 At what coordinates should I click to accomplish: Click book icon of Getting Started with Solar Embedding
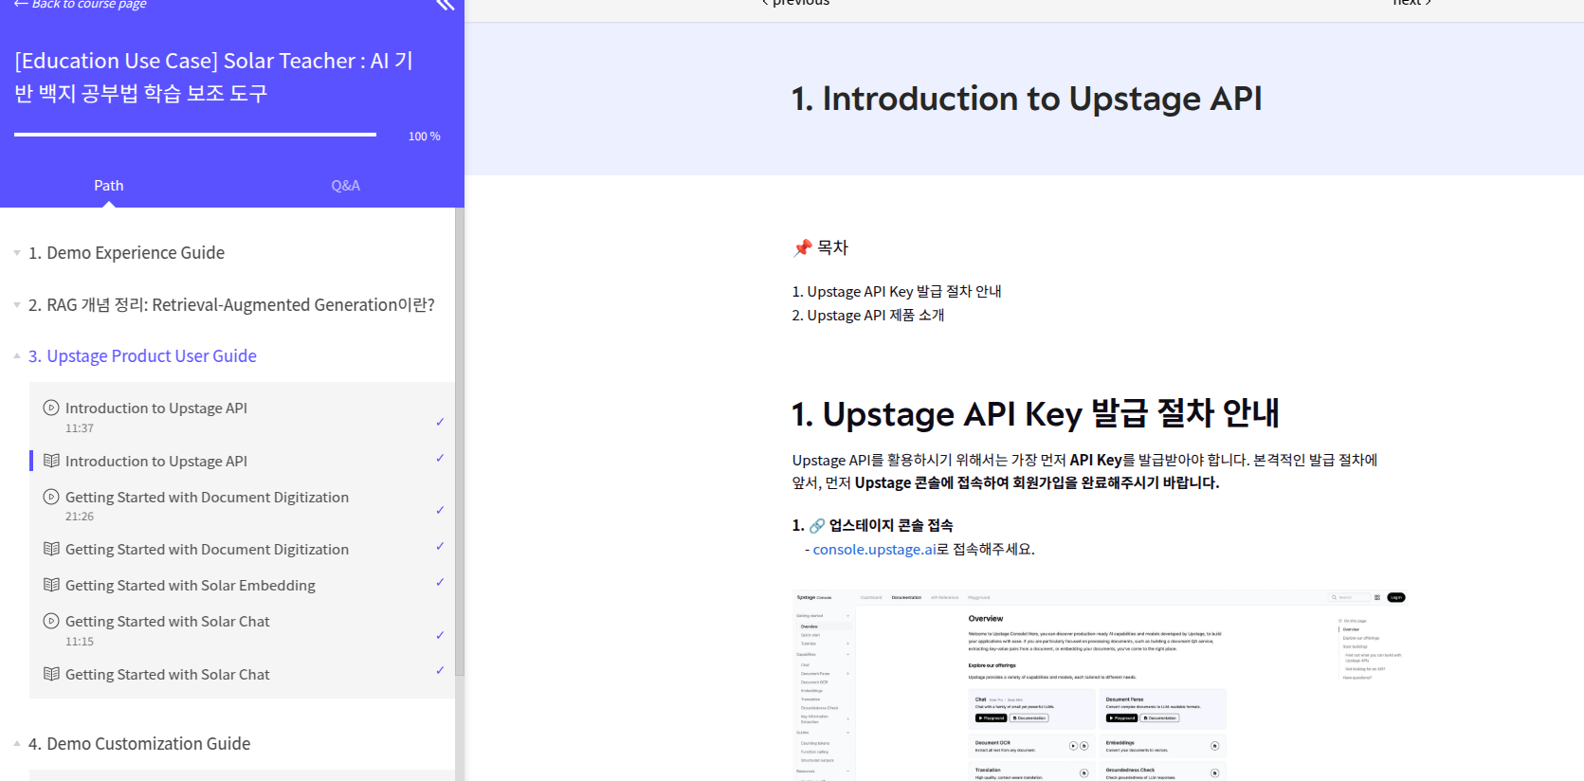[x=51, y=585]
